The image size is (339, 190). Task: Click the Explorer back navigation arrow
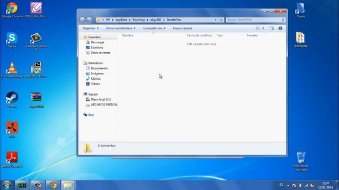tap(82, 20)
